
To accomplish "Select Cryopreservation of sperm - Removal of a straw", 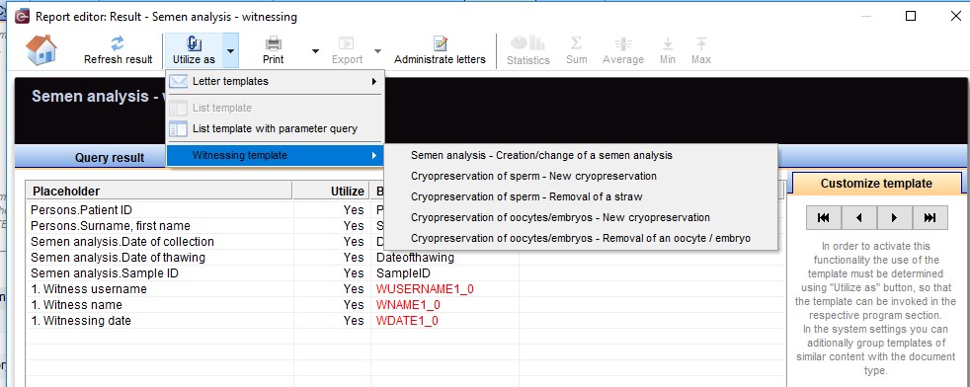I will 581,196.
